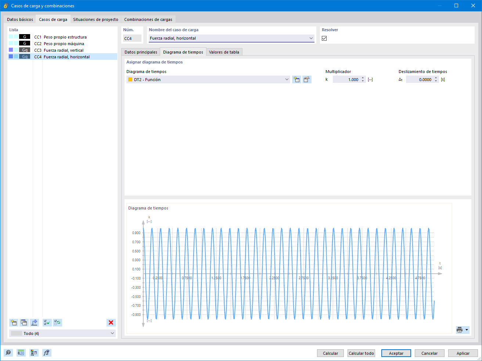Click the Calcular button
The image size is (482, 361).
point(330,353)
